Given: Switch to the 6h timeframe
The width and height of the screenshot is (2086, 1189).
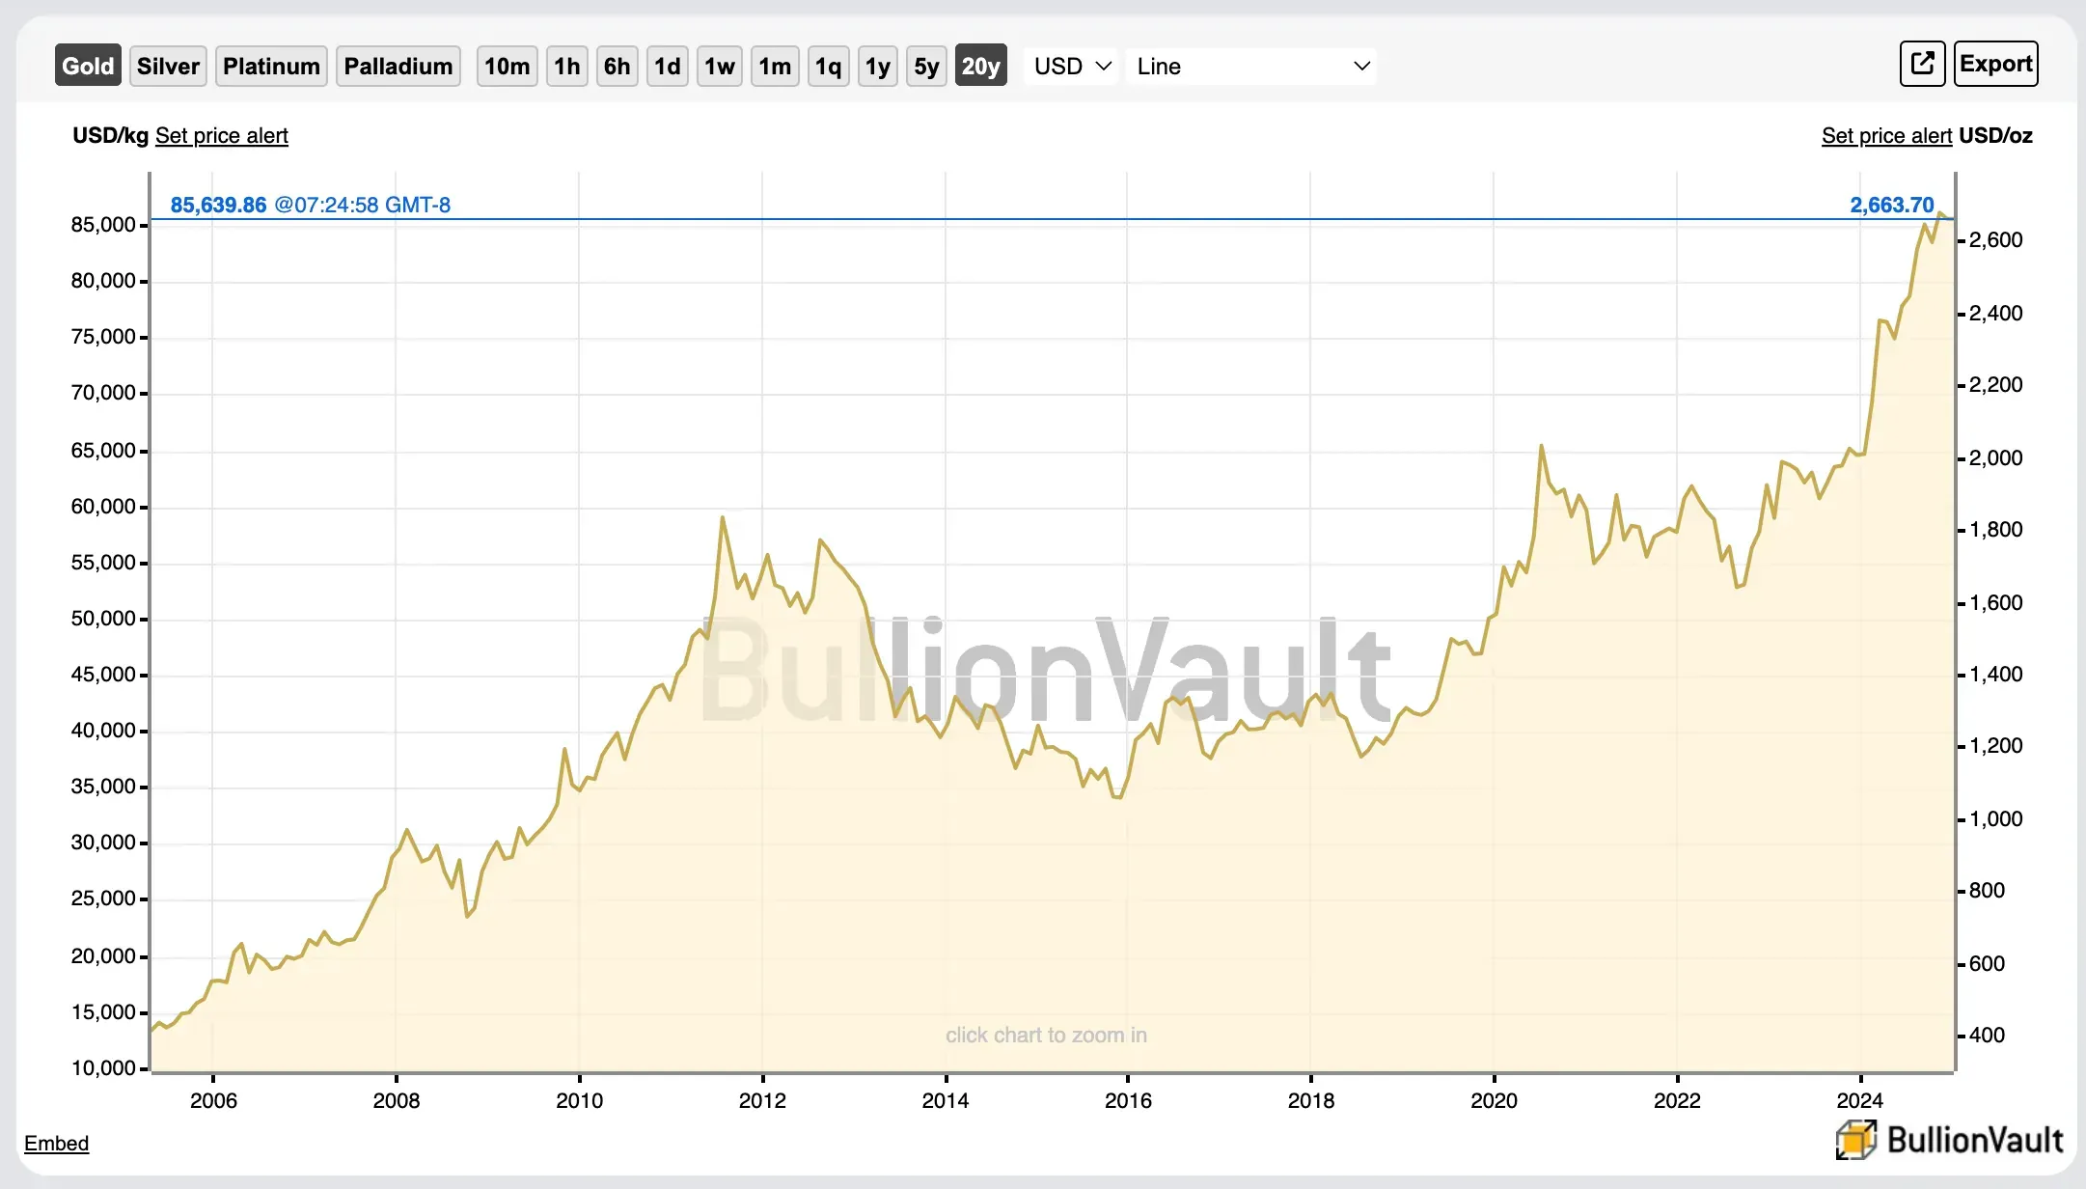Looking at the screenshot, I should click(617, 66).
